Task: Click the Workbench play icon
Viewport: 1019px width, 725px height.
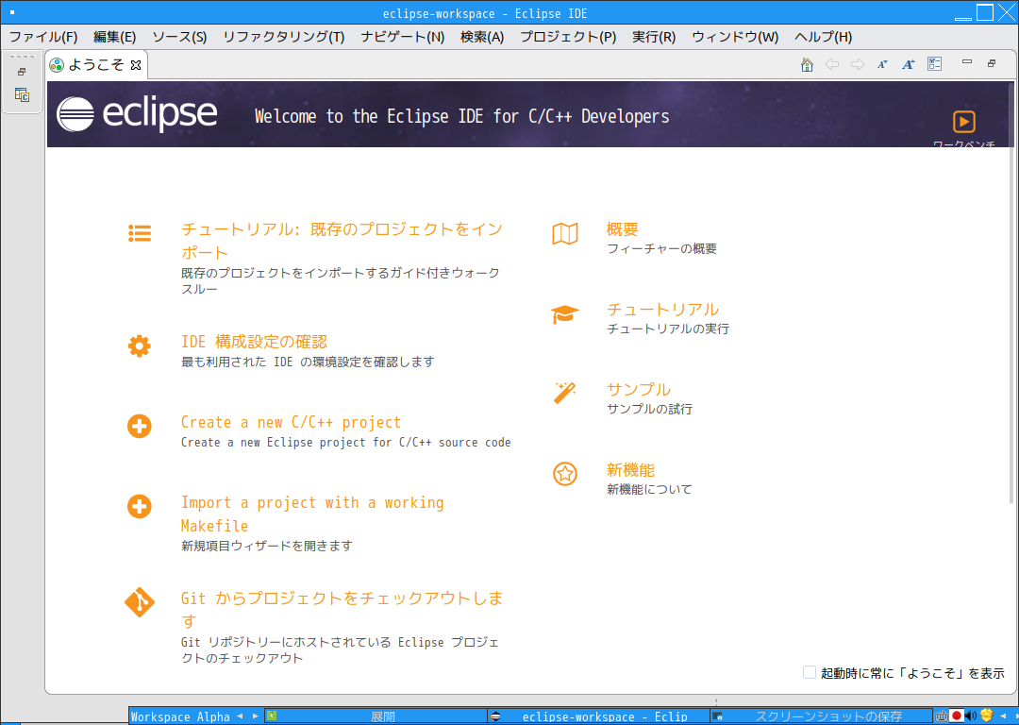Action: click(963, 122)
